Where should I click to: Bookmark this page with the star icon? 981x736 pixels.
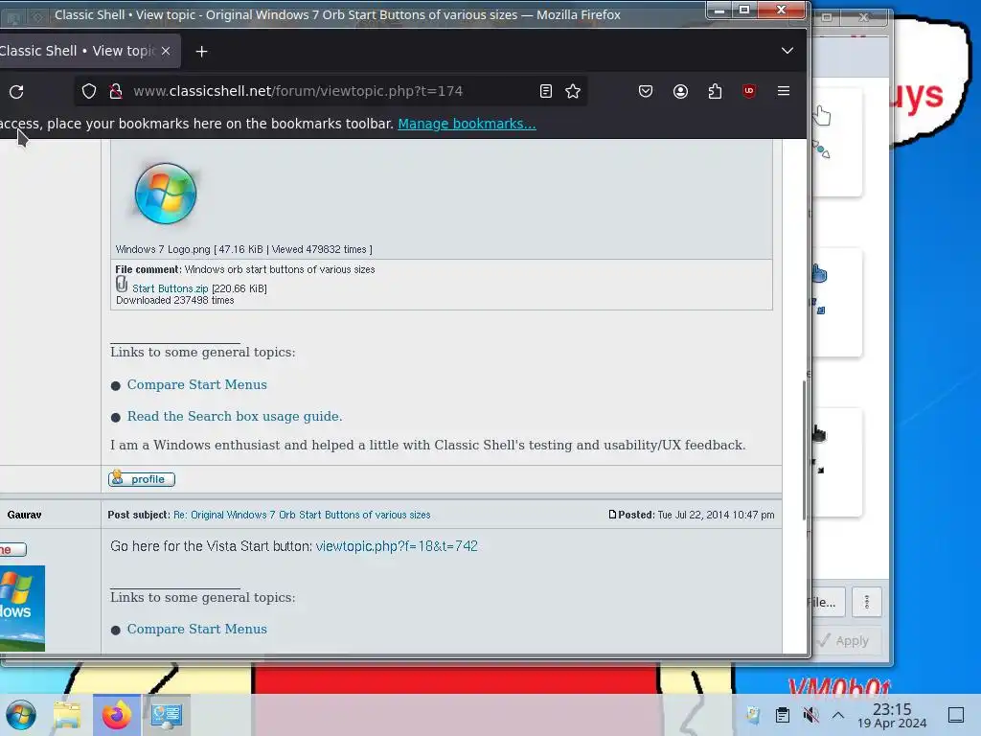pos(573,91)
